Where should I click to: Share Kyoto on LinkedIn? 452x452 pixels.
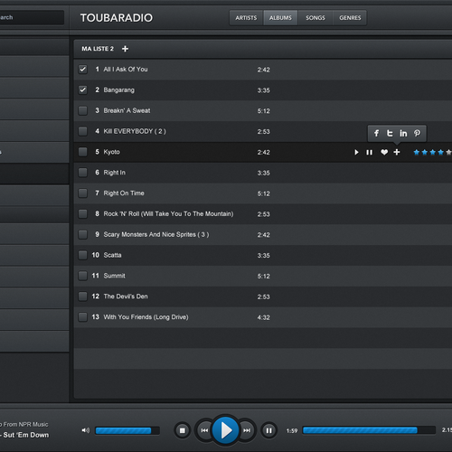403,133
